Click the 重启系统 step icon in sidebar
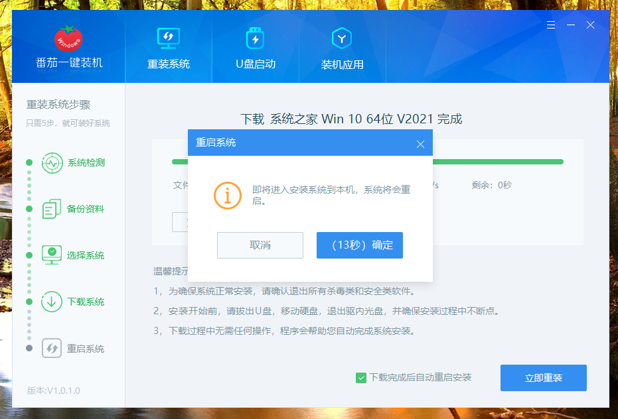Viewport: 618px width, 419px height. pyautogui.click(x=52, y=348)
